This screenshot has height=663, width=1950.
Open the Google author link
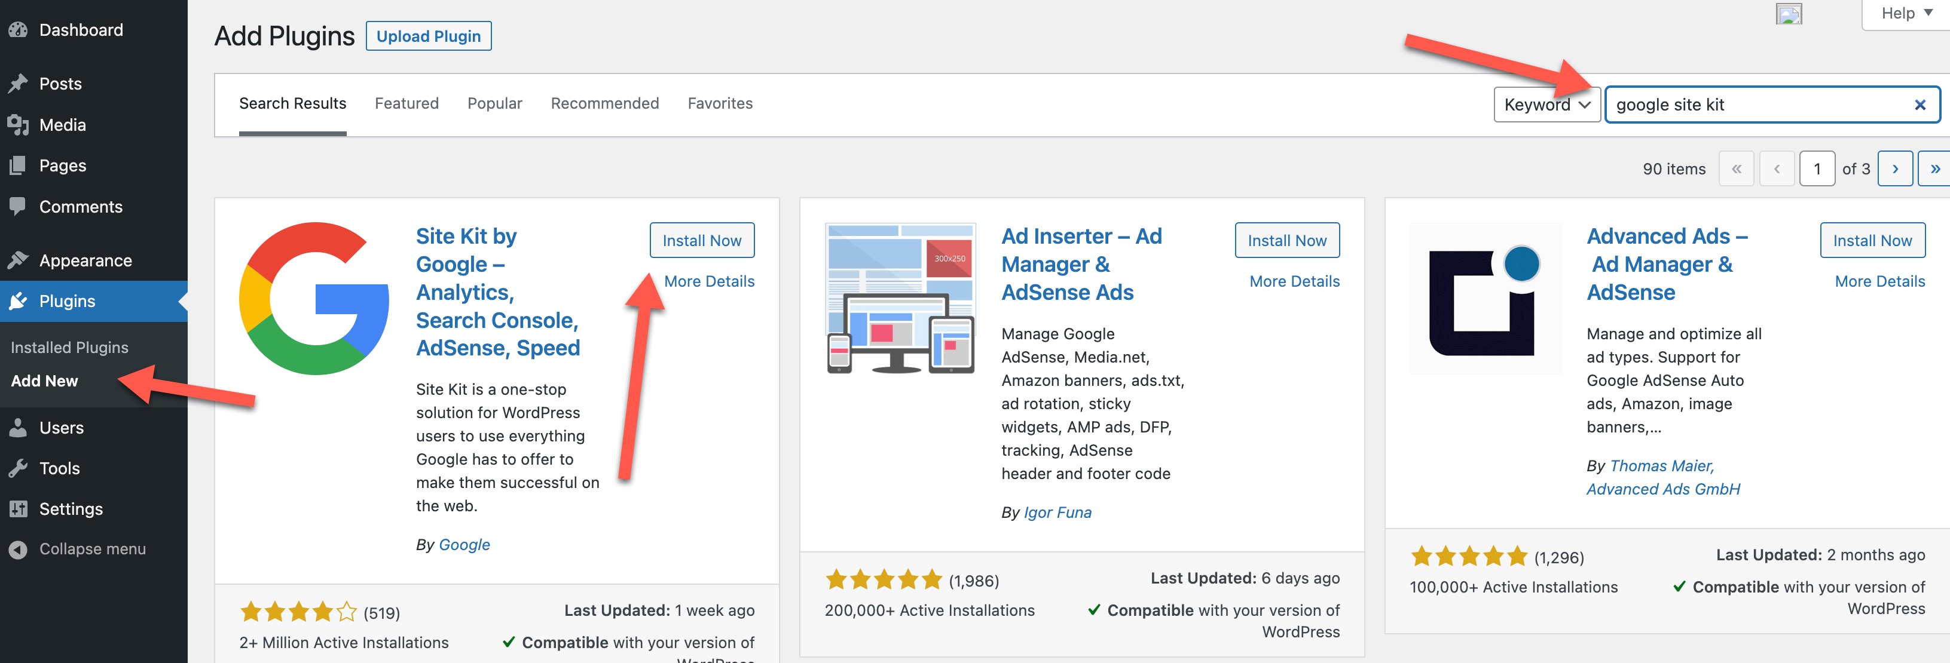coord(464,544)
